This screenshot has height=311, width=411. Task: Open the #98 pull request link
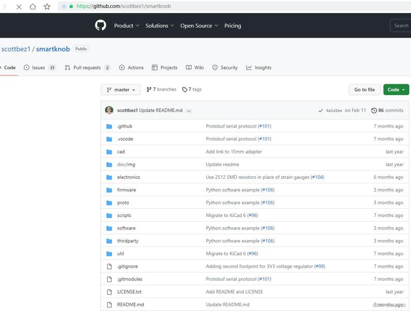(319, 267)
